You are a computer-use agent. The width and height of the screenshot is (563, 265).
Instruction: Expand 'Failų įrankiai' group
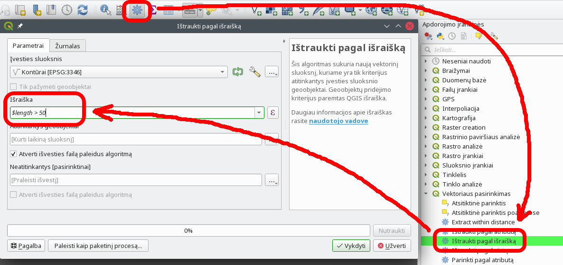426,89
